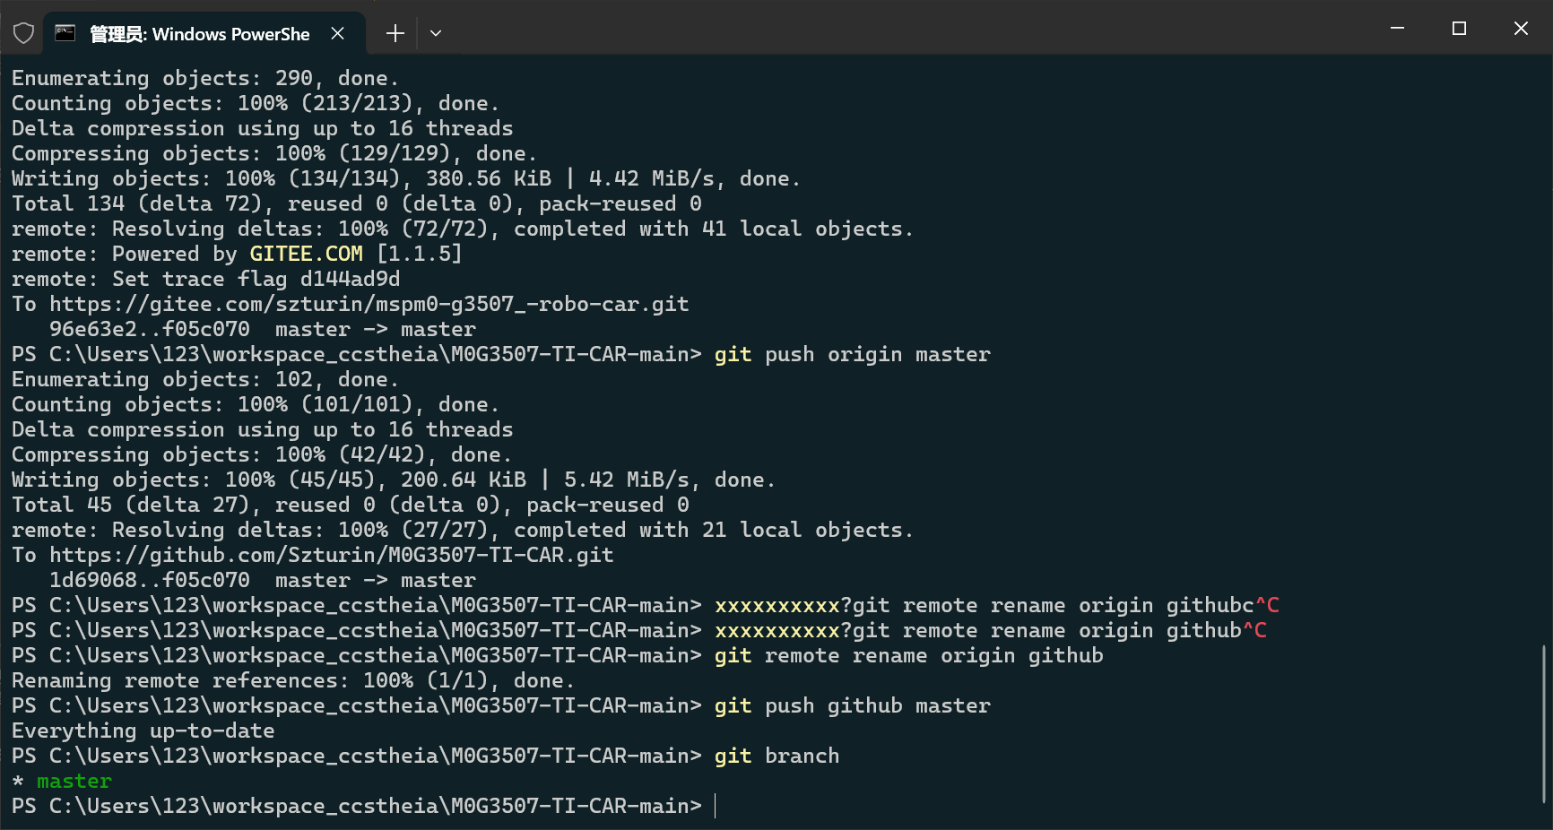1553x830 pixels.
Task: Click the administrator shield icon
Action: click(24, 34)
